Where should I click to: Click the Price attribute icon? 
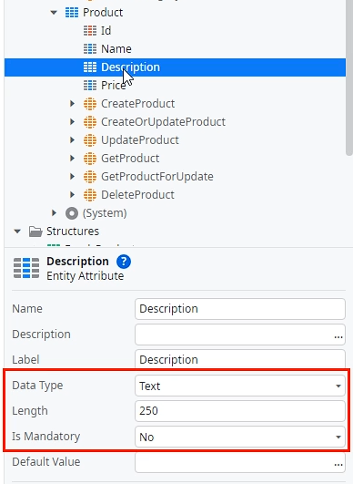pyautogui.click(x=90, y=86)
